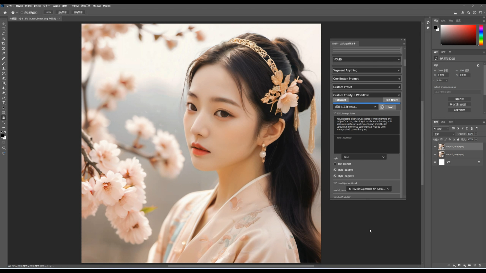Viewport: 486px width, 273px height.
Task: Select the Eyedropper color picker tool
Action: [x=4, y=53]
